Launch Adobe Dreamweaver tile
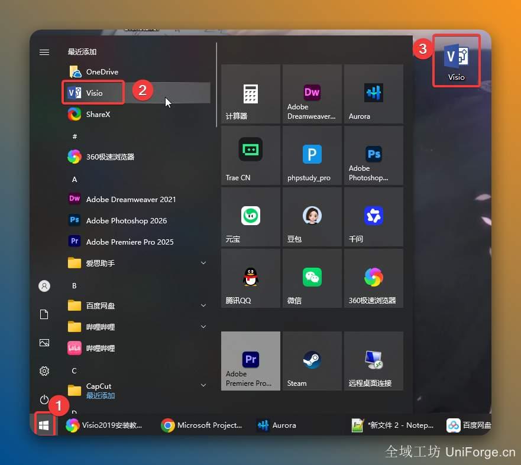The height and width of the screenshot is (465, 521). [312, 94]
